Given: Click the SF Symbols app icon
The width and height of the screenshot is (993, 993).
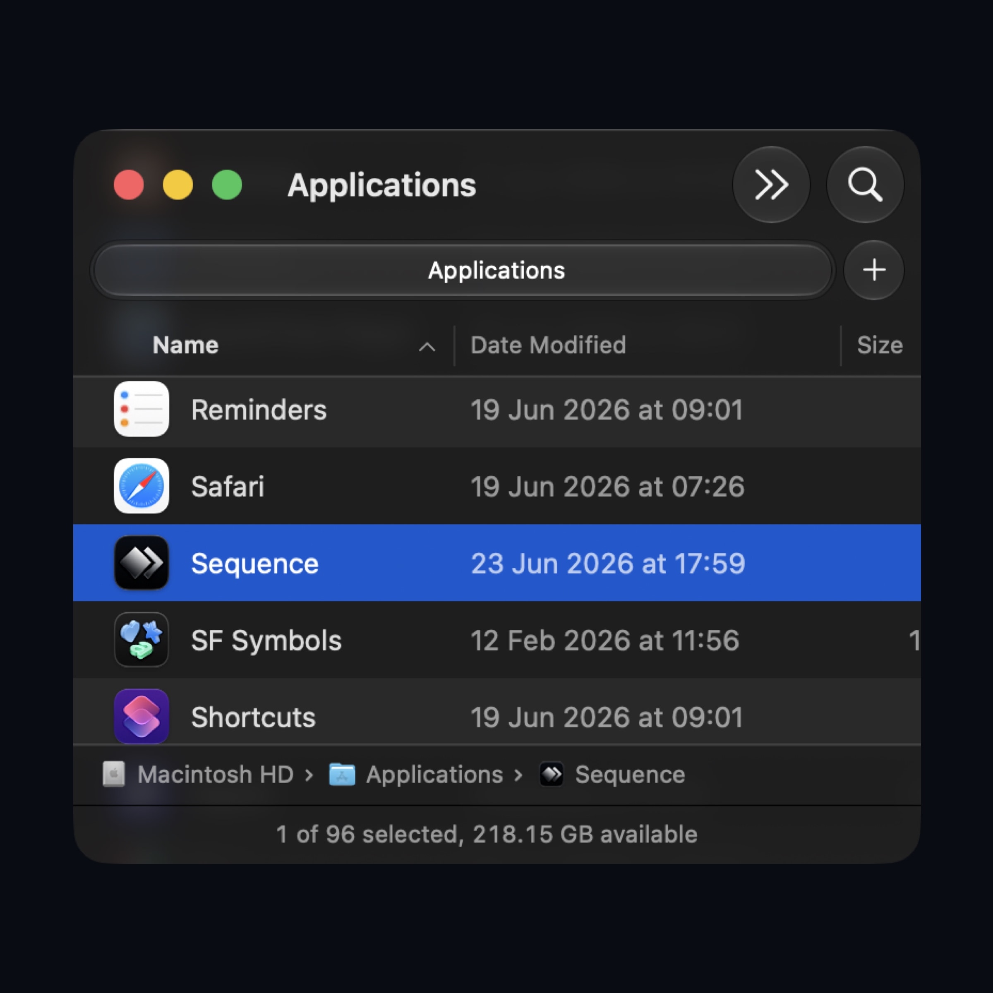Looking at the screenshot, I should click(142, 640).
